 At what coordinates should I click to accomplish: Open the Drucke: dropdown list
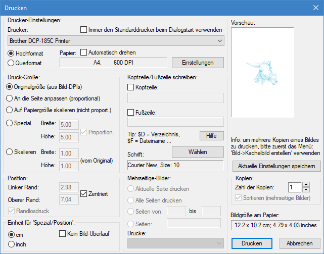pyautogui.click(x=175, y=243)
